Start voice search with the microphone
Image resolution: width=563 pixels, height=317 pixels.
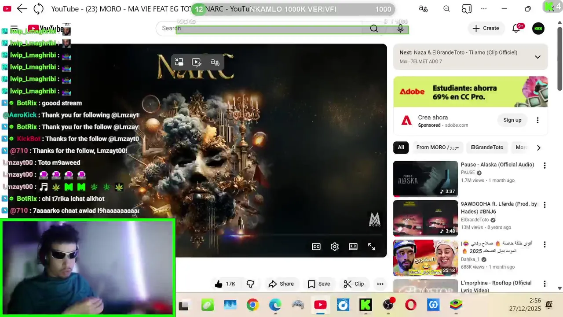400,28
